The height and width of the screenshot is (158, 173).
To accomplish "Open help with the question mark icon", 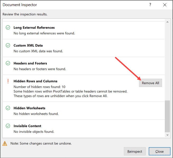I will point(150,5).
